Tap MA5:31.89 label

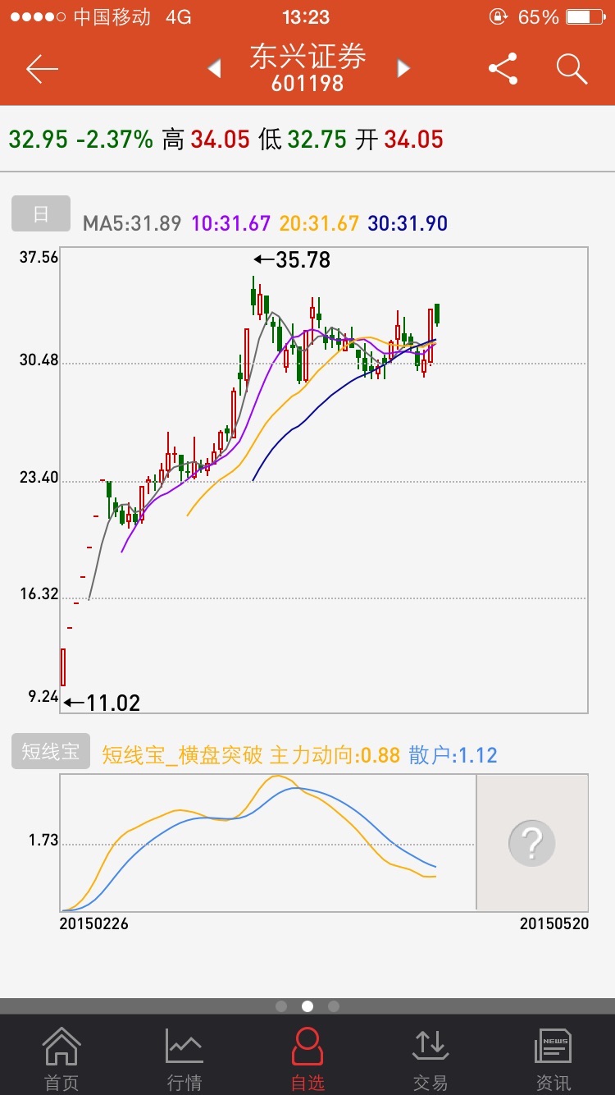(132, 223)
